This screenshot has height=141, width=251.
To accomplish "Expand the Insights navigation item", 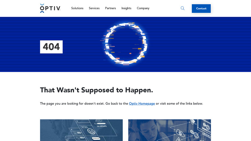I will tap(126, 8).
